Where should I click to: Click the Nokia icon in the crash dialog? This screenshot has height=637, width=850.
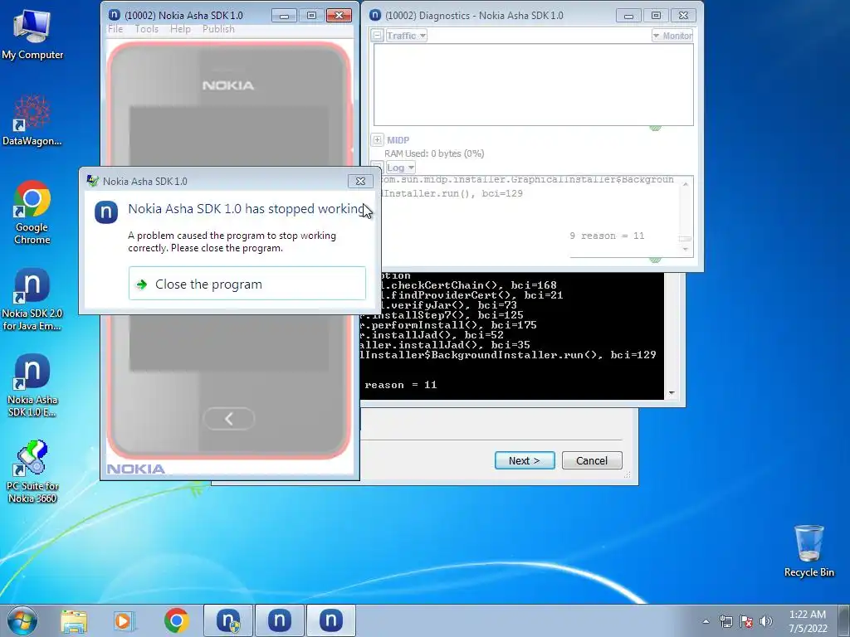point(106,212)
